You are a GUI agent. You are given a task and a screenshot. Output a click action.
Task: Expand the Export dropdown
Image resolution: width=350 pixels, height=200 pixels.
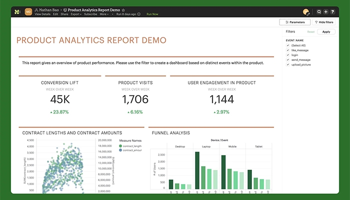coord(76,14)
